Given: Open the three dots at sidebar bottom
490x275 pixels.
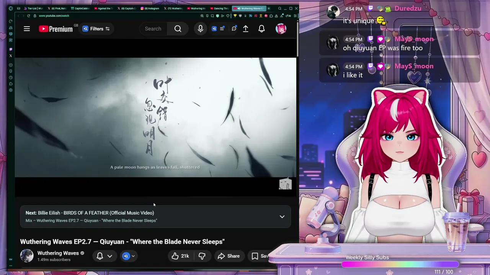Looking at the screenshot, I should coord(10,265).
